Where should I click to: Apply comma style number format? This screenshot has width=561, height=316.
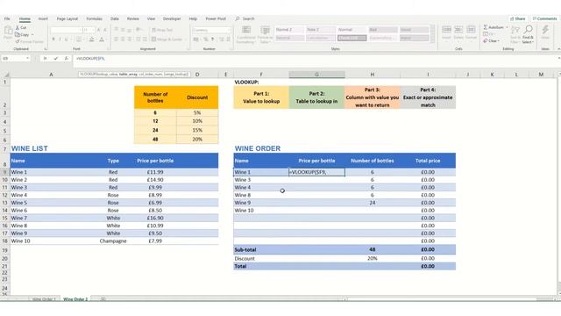coord(212,39)
